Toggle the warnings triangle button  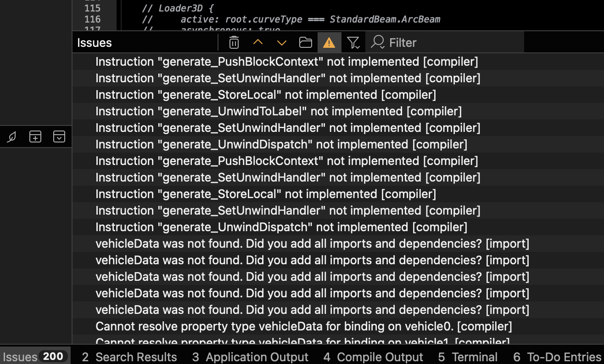click(329, 43)
